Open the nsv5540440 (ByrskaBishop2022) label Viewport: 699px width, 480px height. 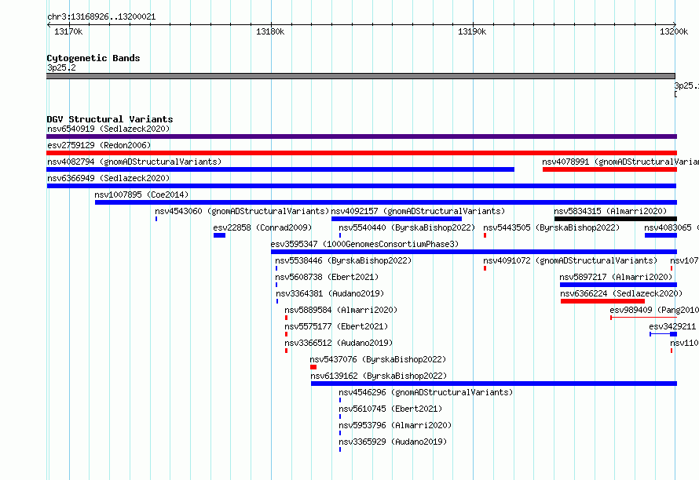coord(407,227)
